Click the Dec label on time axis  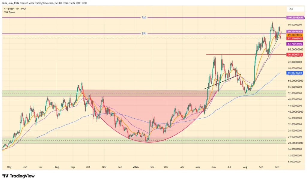pyautogui.click(x=120, y=167)
